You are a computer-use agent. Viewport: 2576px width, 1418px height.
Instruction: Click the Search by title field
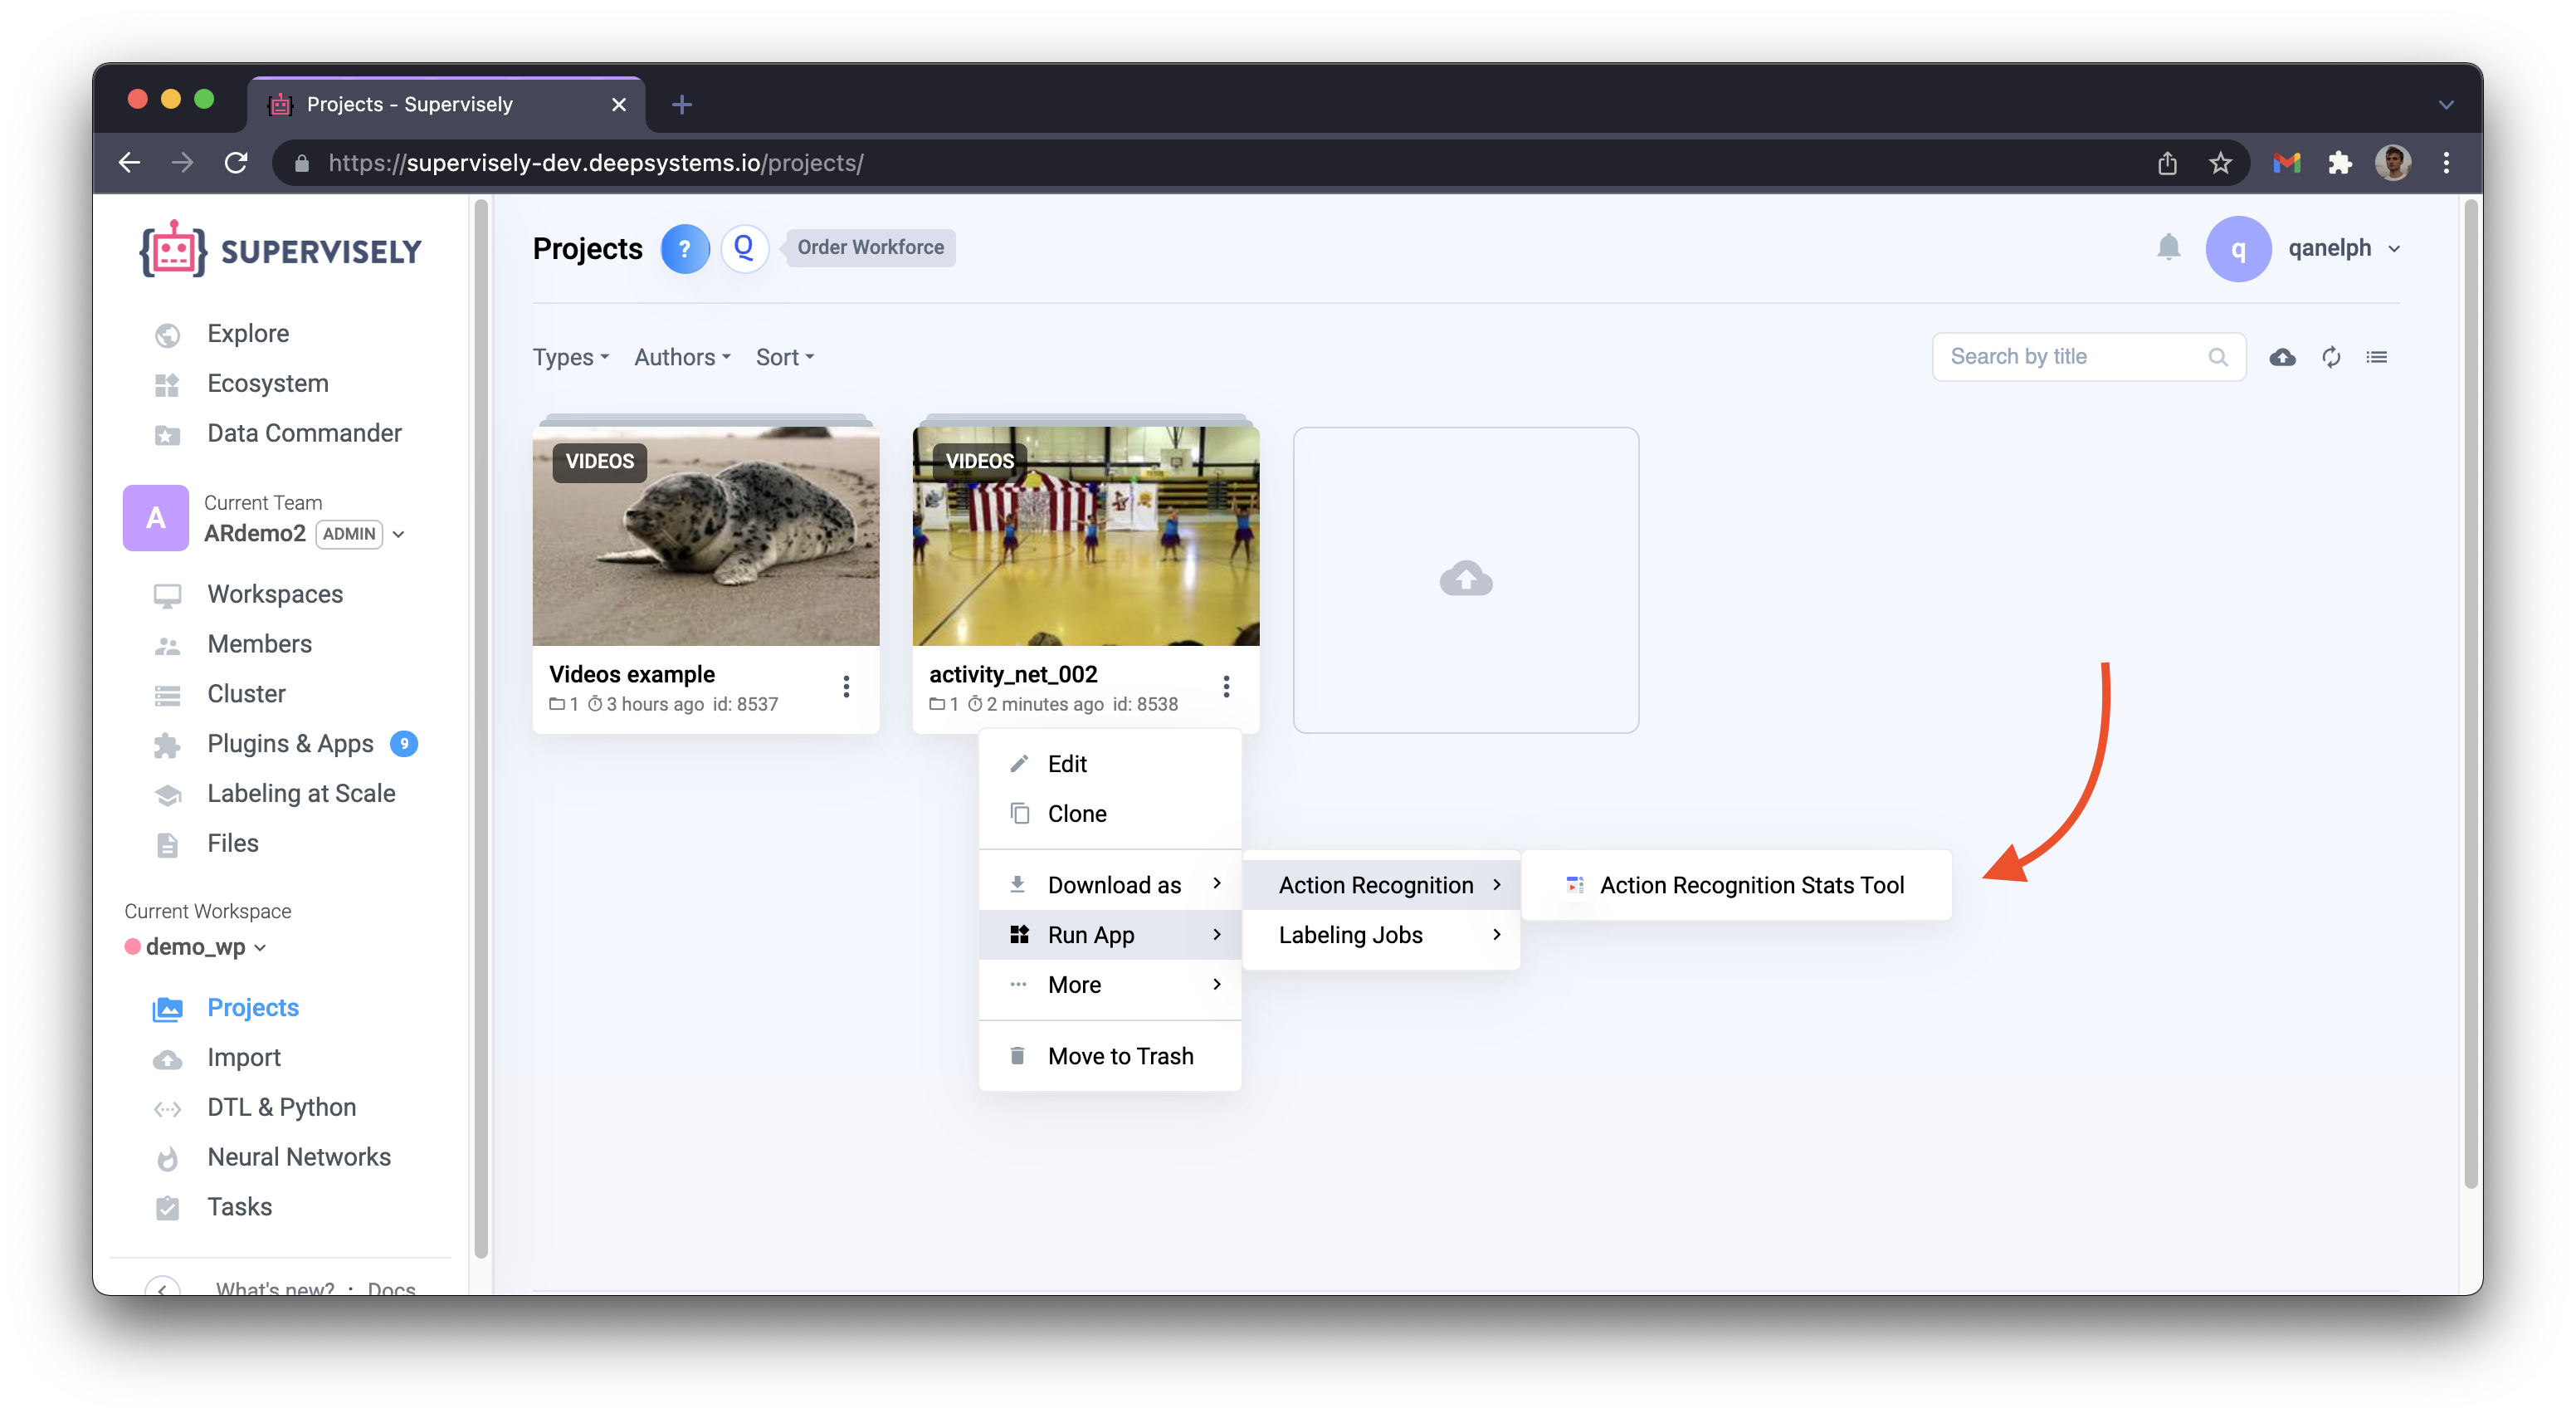coord(2070,357)
